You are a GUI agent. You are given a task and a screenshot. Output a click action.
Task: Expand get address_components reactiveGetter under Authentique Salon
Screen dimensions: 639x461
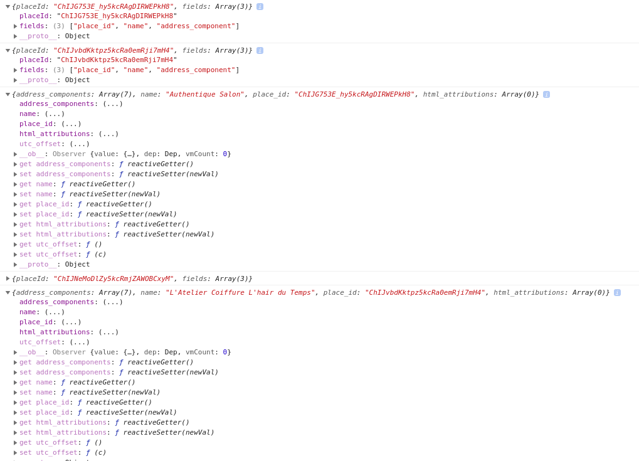point(15,164)
